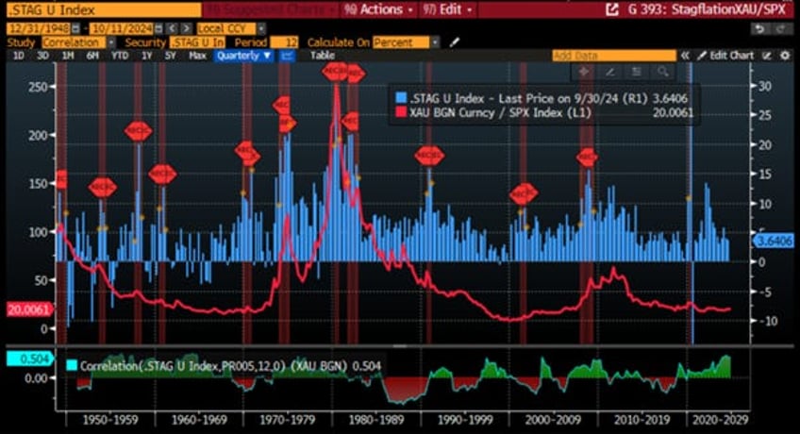Click the pop-out window icon beside G 393
Image resolution: width=800 pixels, height=434 pixels.
(611, 9)
